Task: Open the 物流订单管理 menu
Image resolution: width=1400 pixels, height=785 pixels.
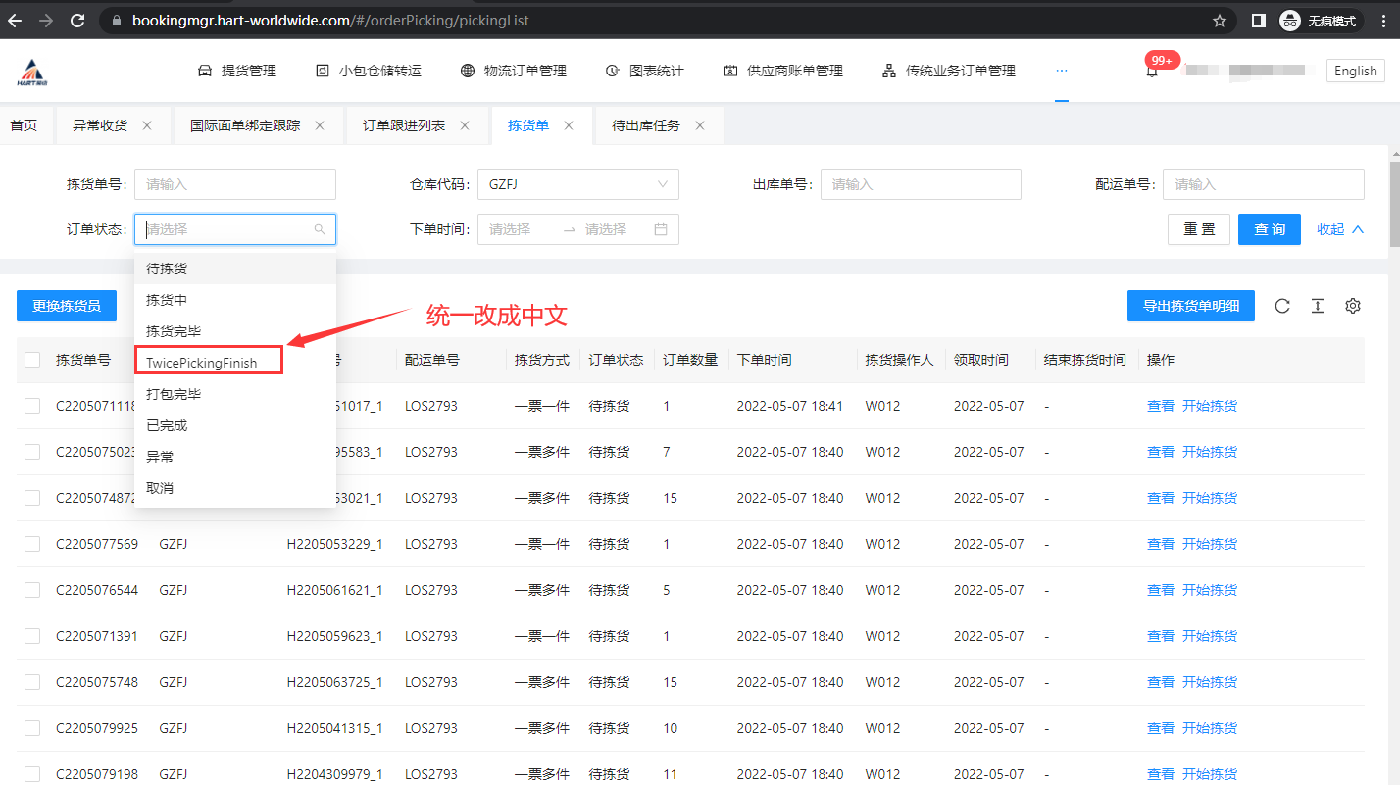Action: coord(514,71)
